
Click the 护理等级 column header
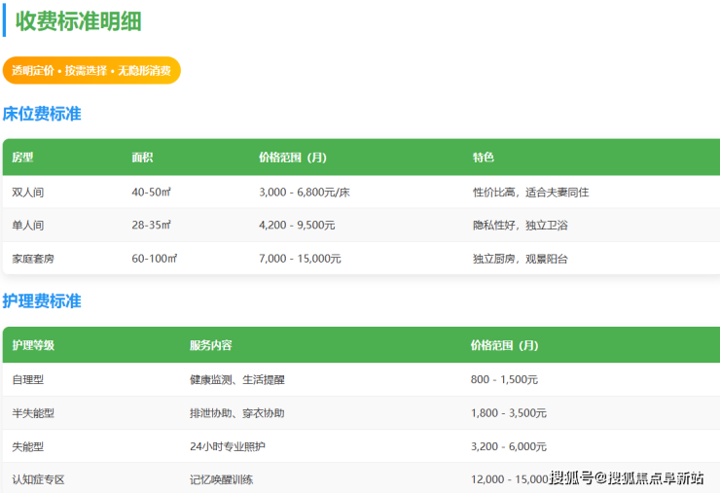coord(33,345)
